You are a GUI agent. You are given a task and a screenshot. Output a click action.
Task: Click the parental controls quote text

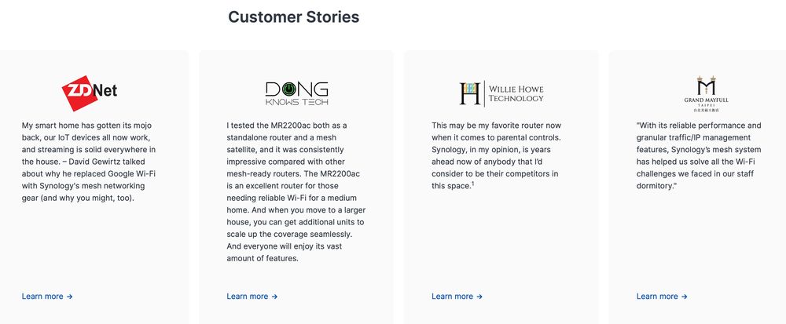495,155
